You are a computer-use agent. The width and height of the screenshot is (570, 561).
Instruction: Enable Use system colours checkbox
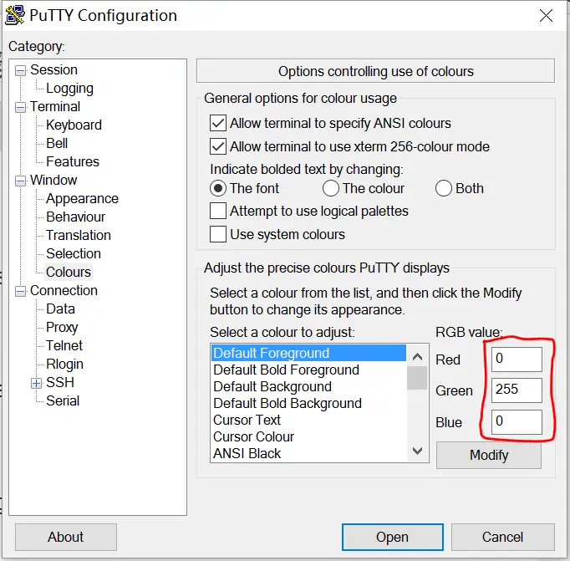[218, 234]
